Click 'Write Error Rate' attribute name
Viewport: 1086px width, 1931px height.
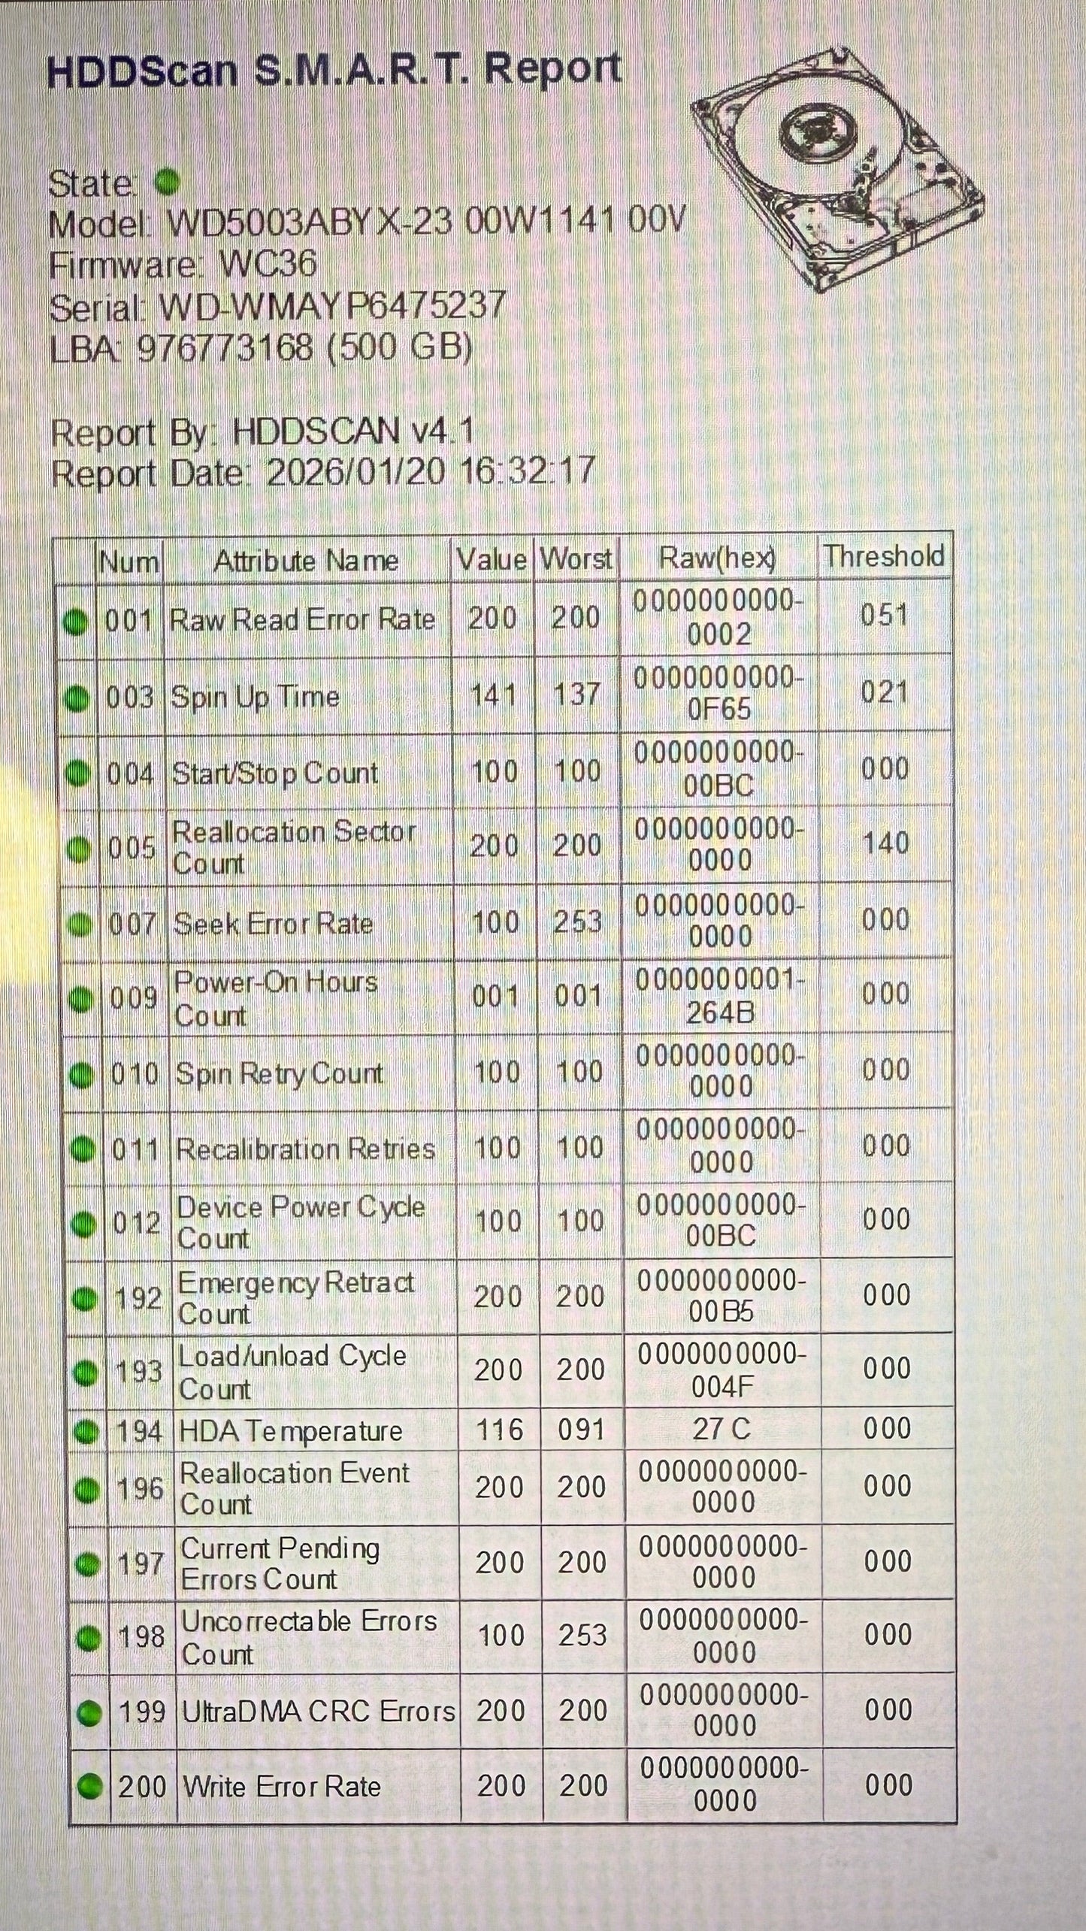(283, 1787)
